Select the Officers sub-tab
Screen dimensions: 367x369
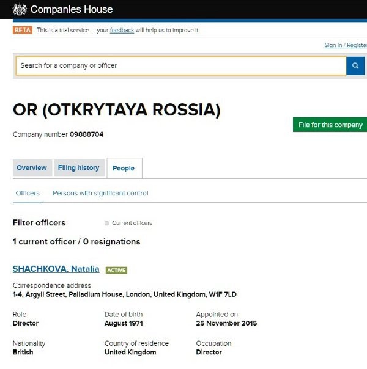28,194
